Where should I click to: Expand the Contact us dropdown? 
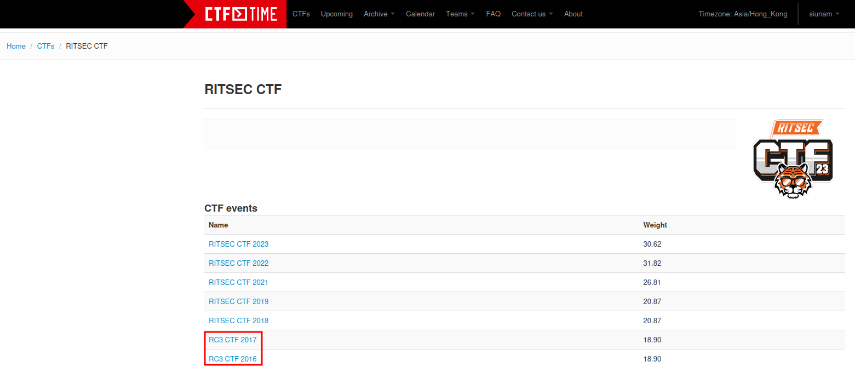532,14
